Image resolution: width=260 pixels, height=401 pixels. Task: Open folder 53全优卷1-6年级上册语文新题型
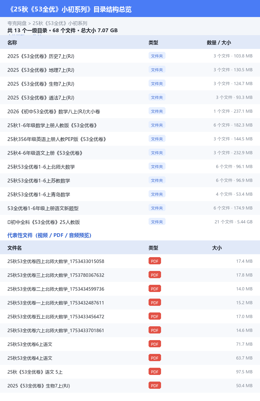pos(43,208)
